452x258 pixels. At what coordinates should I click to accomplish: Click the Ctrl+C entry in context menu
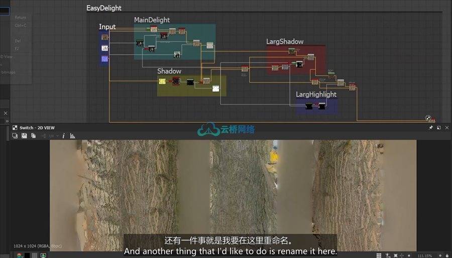pyautogui.click(x=21, y=26)
